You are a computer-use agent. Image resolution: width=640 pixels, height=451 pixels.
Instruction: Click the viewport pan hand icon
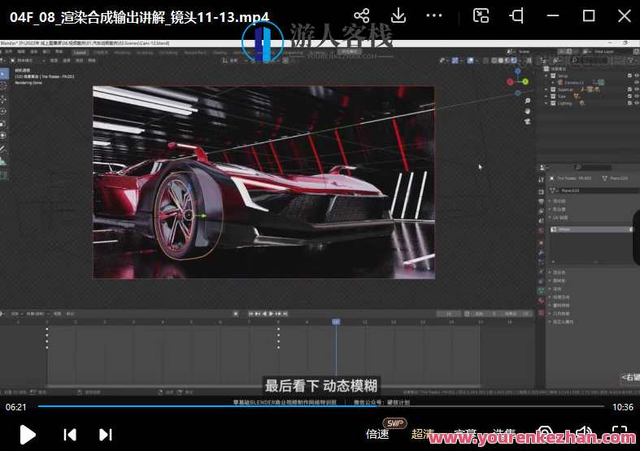click(x=527, y=111)
